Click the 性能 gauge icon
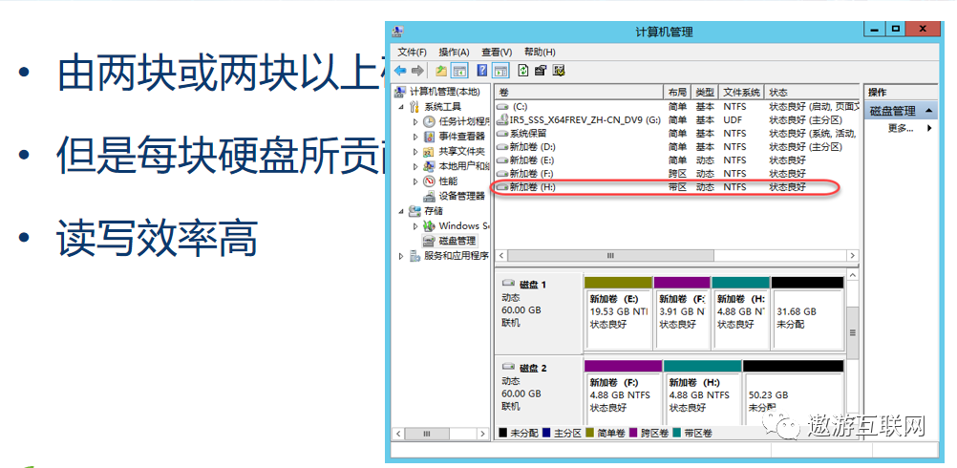The height and width of the screenshot is (468, 957). pyautogui.click(x=429, y=181)
